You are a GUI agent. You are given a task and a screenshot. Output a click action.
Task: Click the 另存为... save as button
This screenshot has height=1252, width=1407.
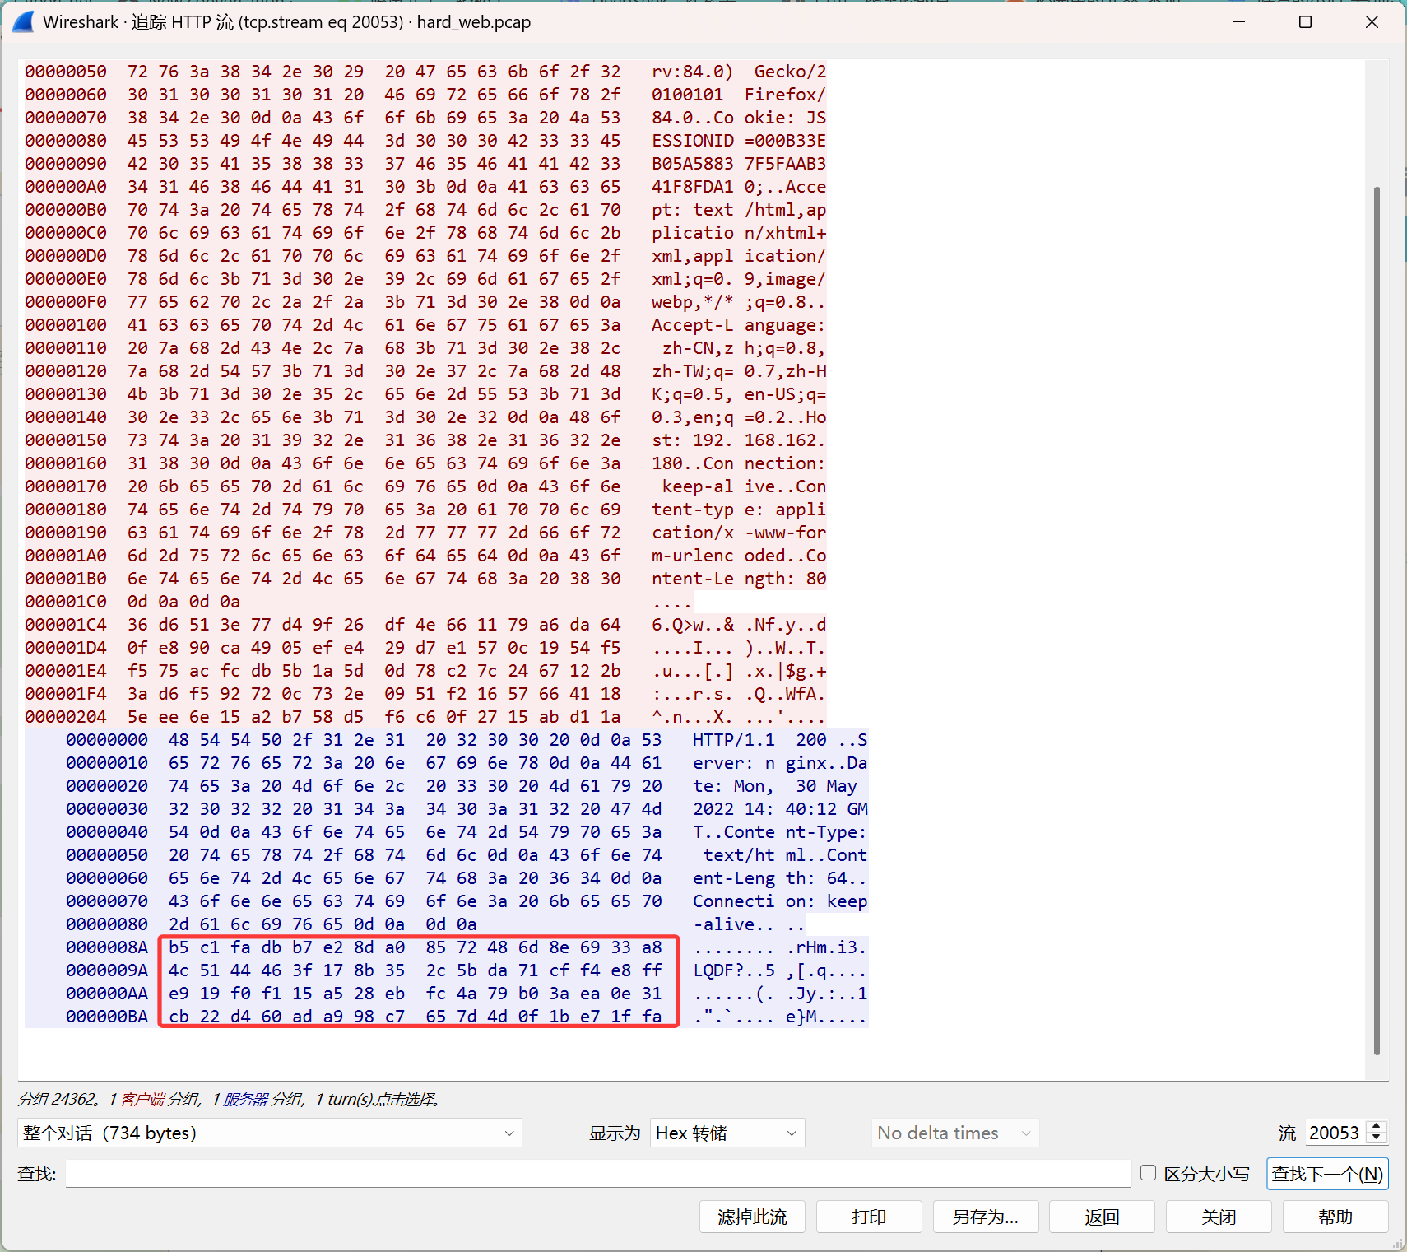coord(986,1217)
